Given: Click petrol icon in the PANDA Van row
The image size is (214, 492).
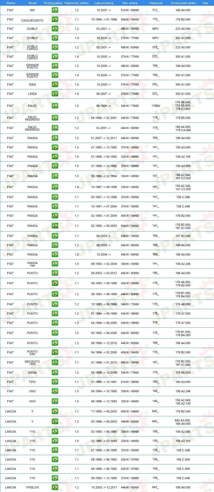Looking at the screenshot, I should click(x=55, y=264).
